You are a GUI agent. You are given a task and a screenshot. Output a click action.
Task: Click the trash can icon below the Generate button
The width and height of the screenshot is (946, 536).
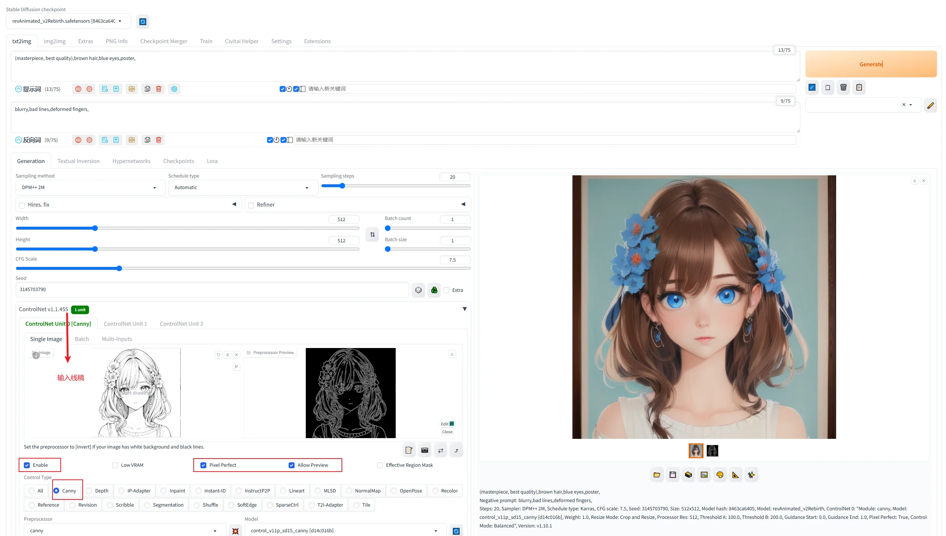coord(844,87)
